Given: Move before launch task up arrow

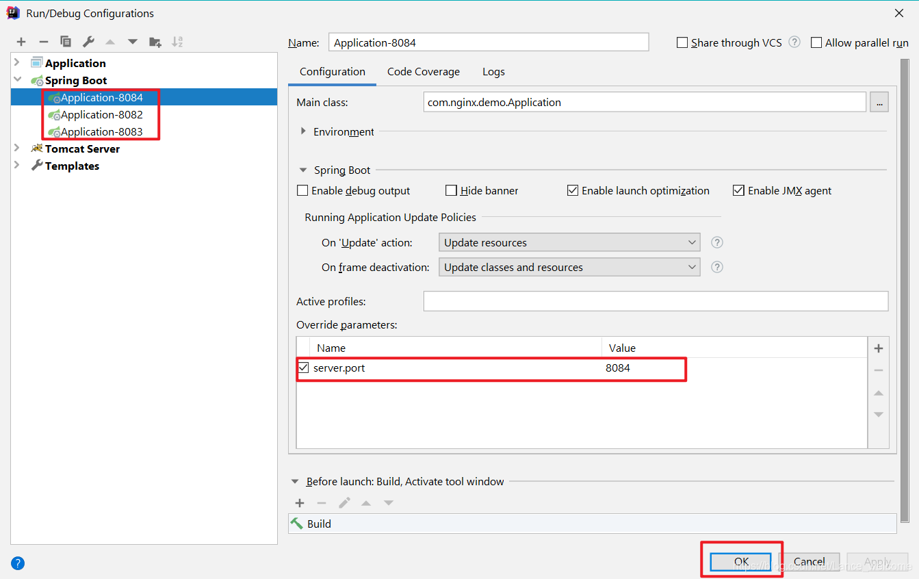Looking at the screenshot, I should (366, 503).
